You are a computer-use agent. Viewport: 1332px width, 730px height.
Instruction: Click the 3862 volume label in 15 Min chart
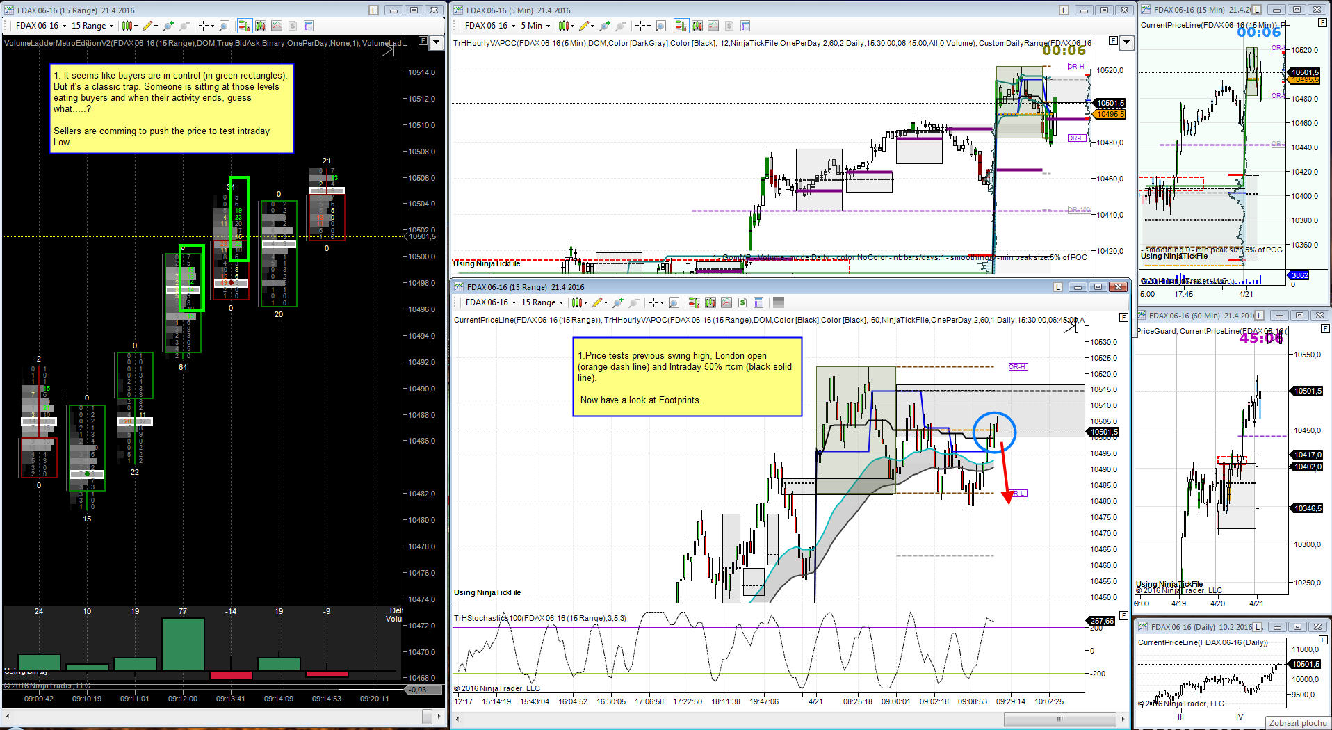tap(1299, 275)
